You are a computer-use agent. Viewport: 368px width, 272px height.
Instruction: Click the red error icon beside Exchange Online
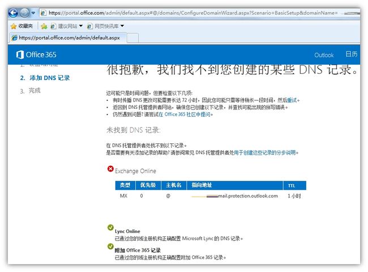click(110, 169)
